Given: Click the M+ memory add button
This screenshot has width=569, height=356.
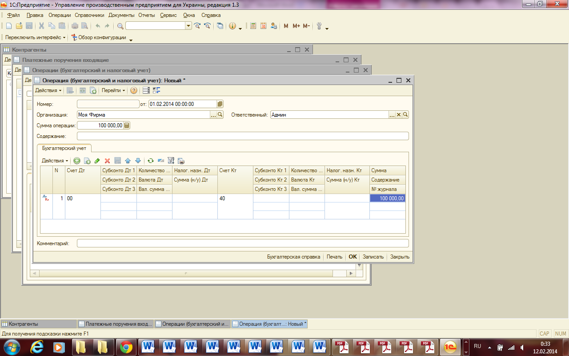Looking at the screenshot, I should (296, 26).
